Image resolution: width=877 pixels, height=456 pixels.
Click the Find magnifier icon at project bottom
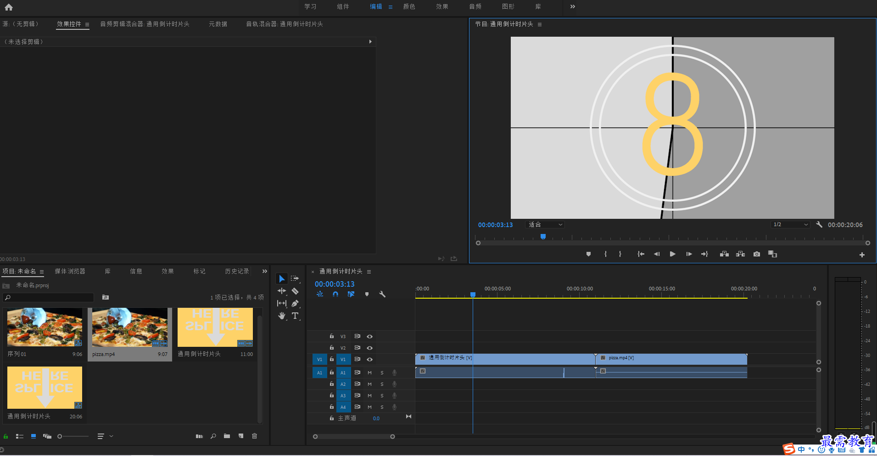coord(213,436)
